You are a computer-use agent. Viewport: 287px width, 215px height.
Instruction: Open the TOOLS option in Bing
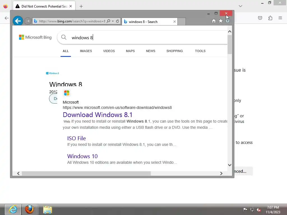point(200,51)
